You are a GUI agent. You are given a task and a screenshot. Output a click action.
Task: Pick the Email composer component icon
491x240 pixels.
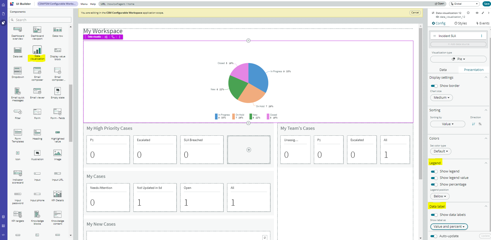tap(37, 71)
